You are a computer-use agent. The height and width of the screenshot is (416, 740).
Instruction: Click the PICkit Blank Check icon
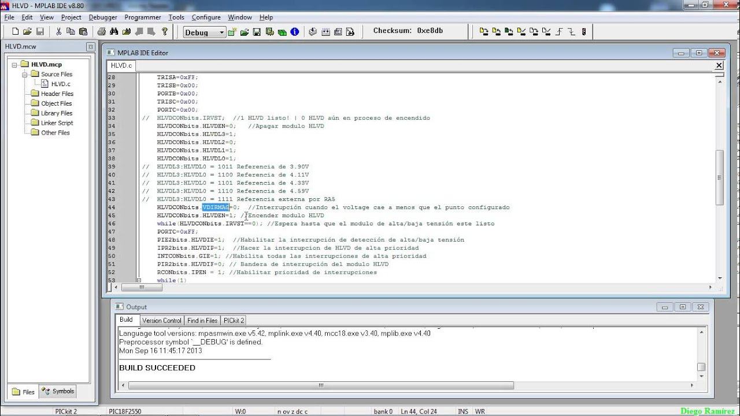click(547, 32)
